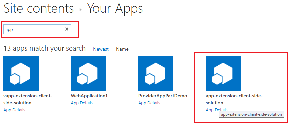Click the WebApplication1 title text
The image size is (291, 126).
coord(89,96)
